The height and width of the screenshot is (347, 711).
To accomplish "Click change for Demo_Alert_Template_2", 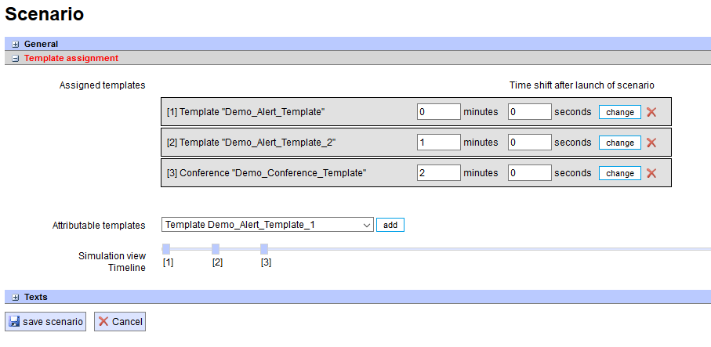I will coord(620,143).
